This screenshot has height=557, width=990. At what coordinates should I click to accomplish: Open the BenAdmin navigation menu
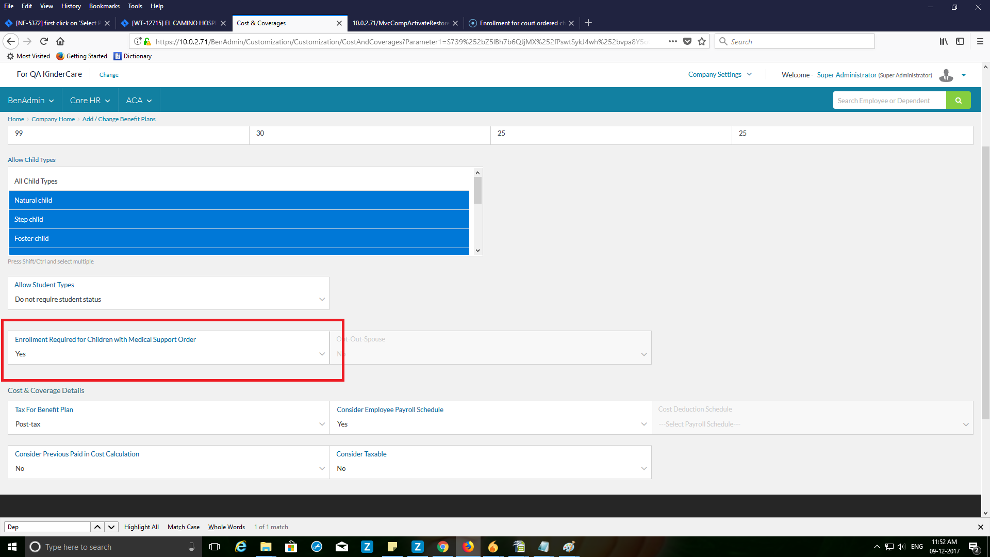coord(30,100)
